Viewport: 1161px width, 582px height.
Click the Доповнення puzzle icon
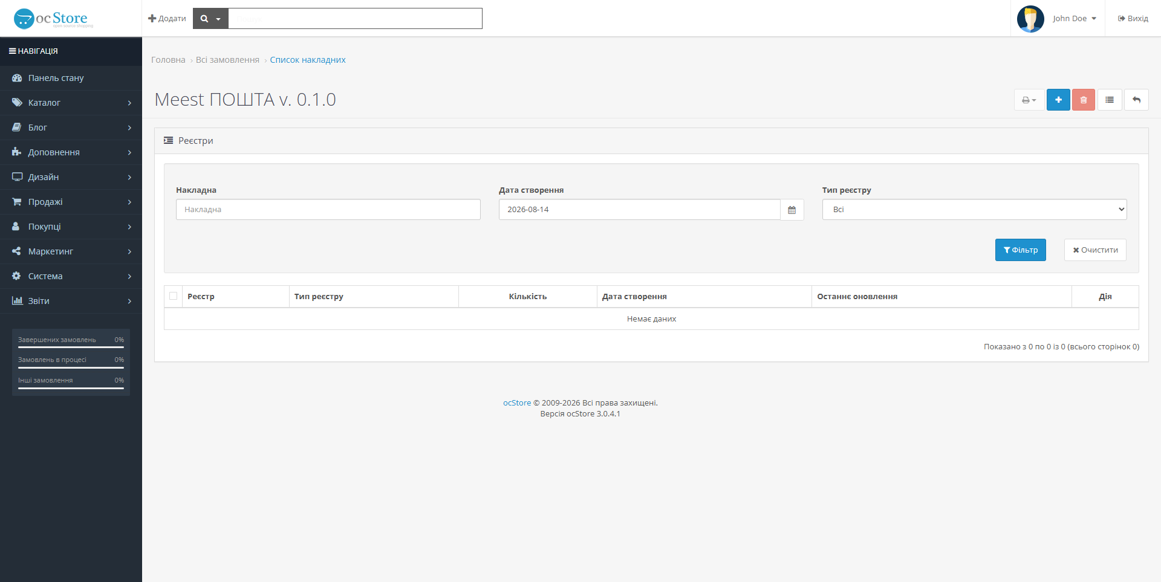coord(17,152)
